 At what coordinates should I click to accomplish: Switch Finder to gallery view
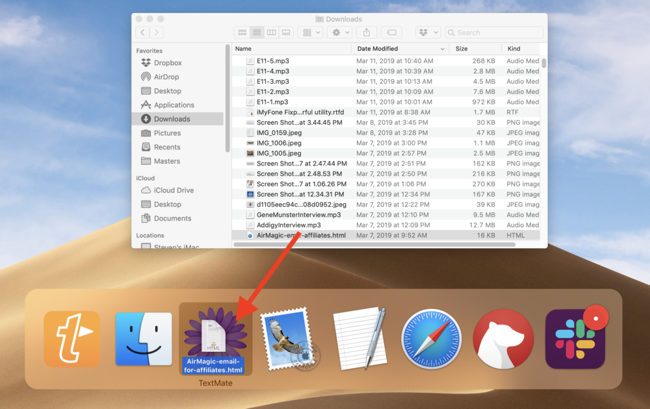pos(286,32)
